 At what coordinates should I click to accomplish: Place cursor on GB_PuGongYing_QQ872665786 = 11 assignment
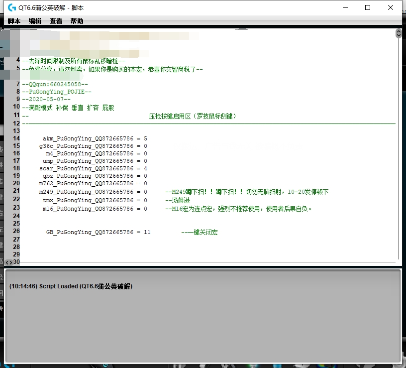pos(99,232)
